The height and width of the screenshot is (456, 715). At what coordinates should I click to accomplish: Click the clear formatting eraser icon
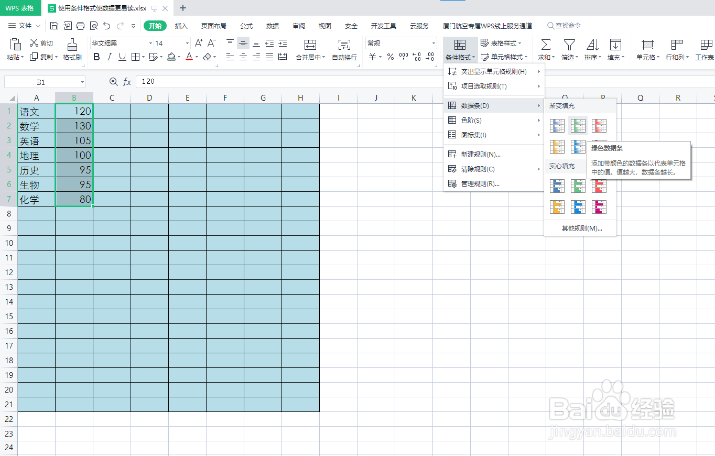pos(208,57)
